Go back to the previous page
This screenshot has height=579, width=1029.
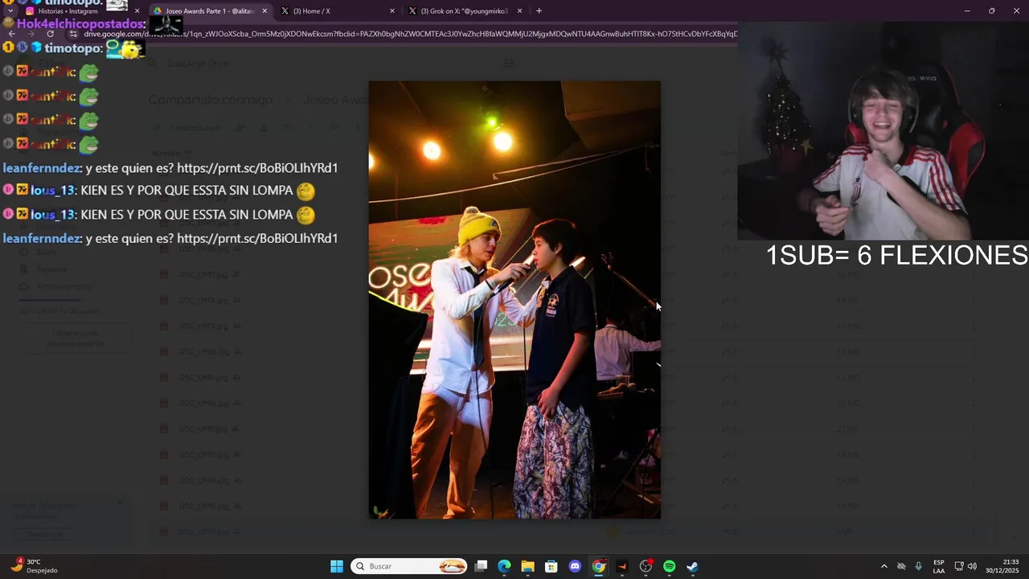pos(11,34)
